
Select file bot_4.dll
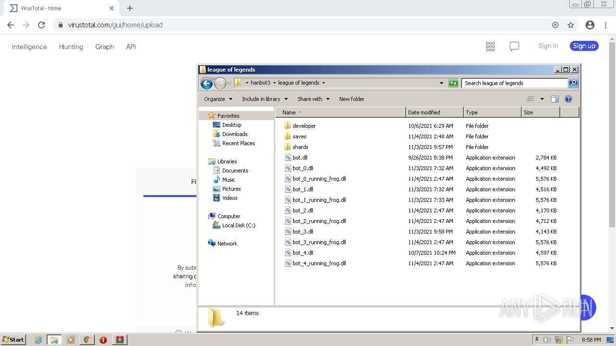pyautogui.click(x=303, y=253)
